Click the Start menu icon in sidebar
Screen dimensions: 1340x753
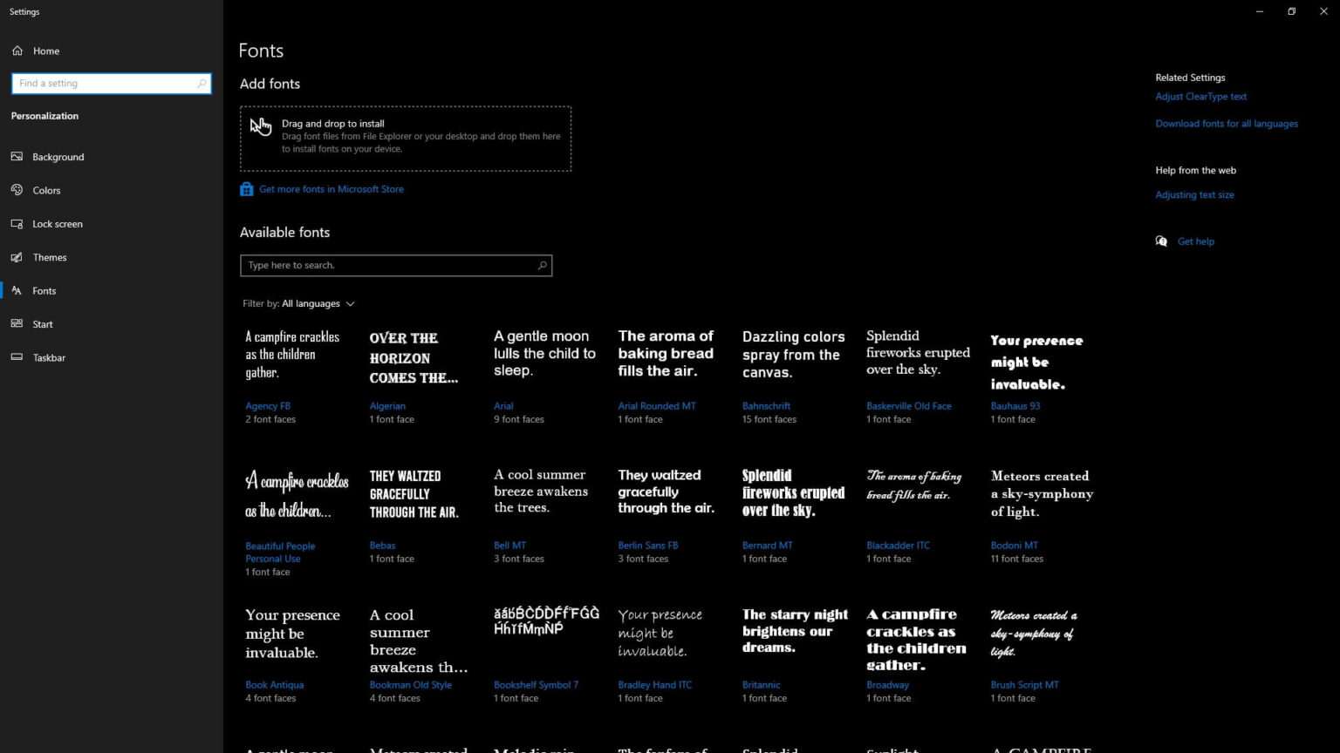point(17,324)
